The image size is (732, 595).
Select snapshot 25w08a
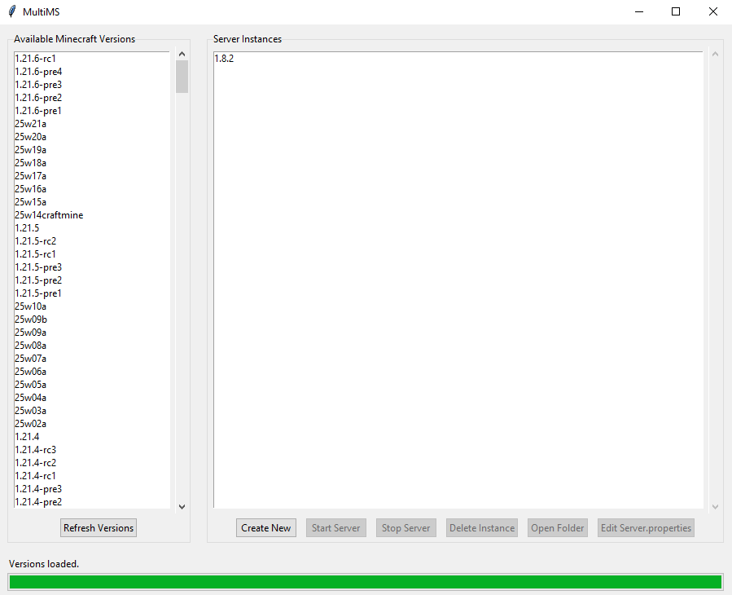click(91, 346)
